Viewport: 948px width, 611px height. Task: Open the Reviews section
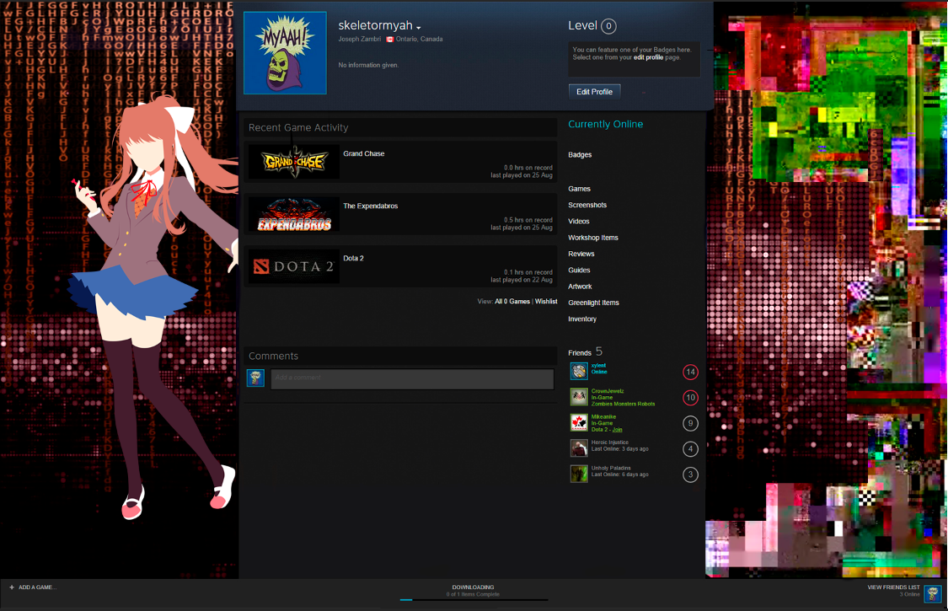(581, 254)
